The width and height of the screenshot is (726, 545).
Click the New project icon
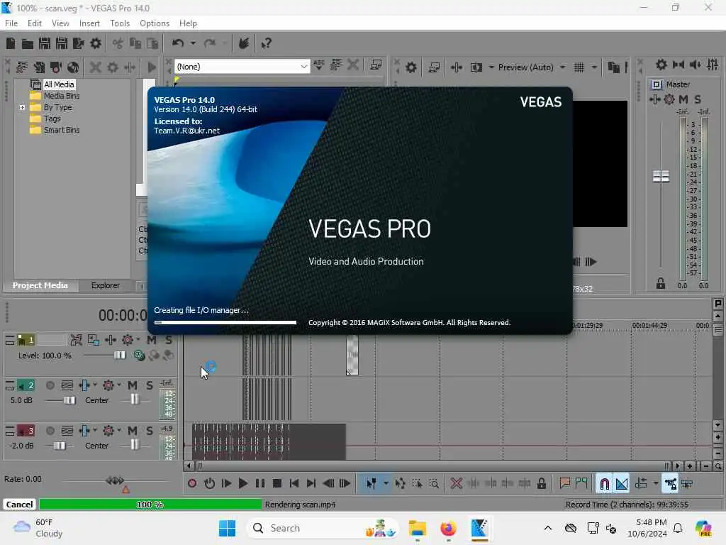tap(10, 43)
